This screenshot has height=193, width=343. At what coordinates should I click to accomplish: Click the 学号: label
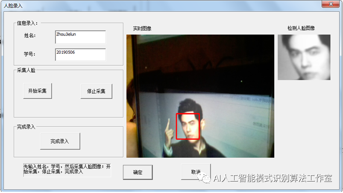[30, 54]
